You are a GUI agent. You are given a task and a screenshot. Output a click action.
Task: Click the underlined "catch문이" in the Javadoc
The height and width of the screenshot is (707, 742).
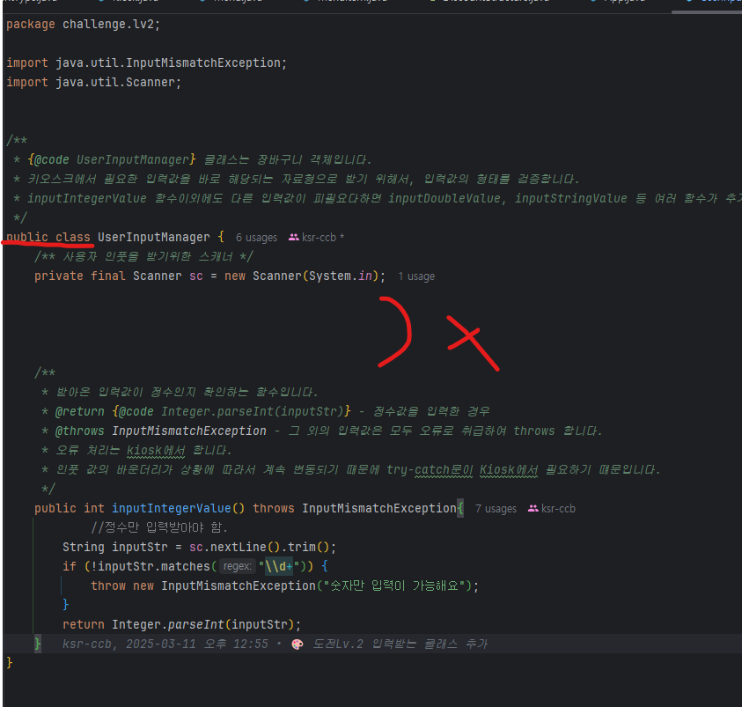[x=444, y=469]
